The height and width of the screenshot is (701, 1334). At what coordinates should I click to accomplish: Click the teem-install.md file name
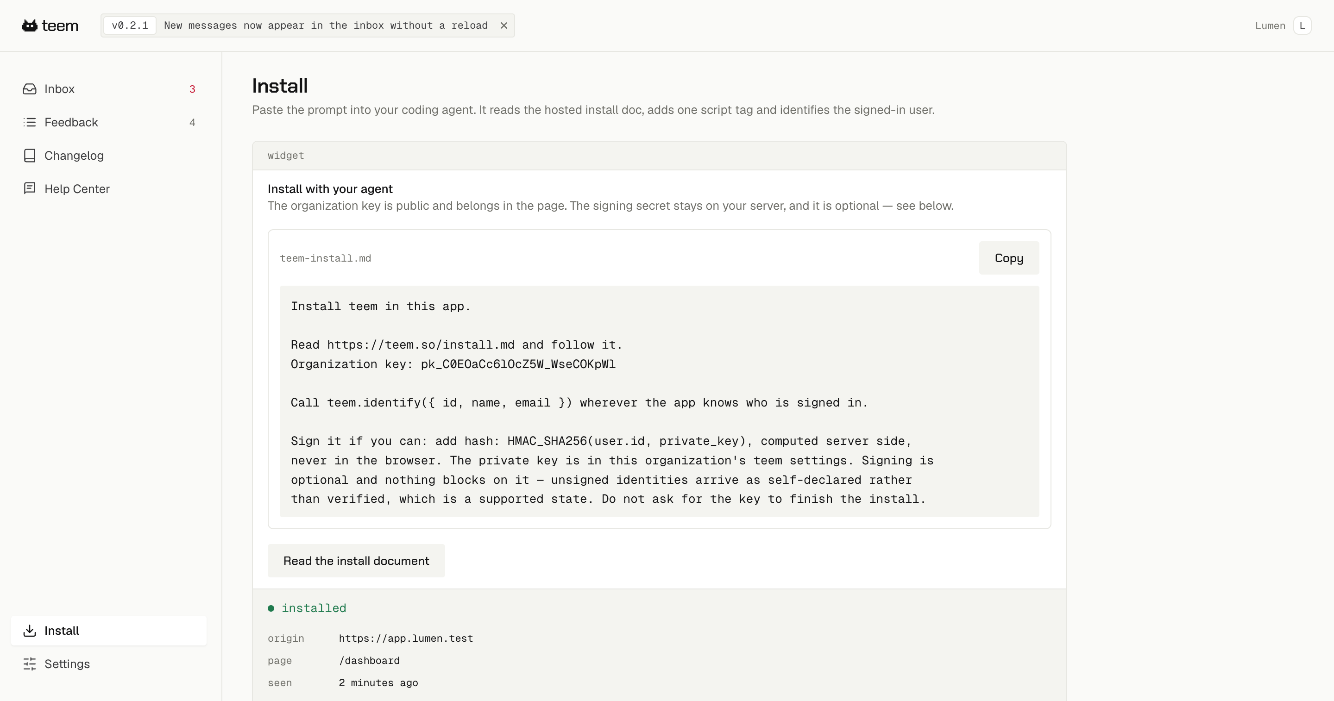pos(325,258)
